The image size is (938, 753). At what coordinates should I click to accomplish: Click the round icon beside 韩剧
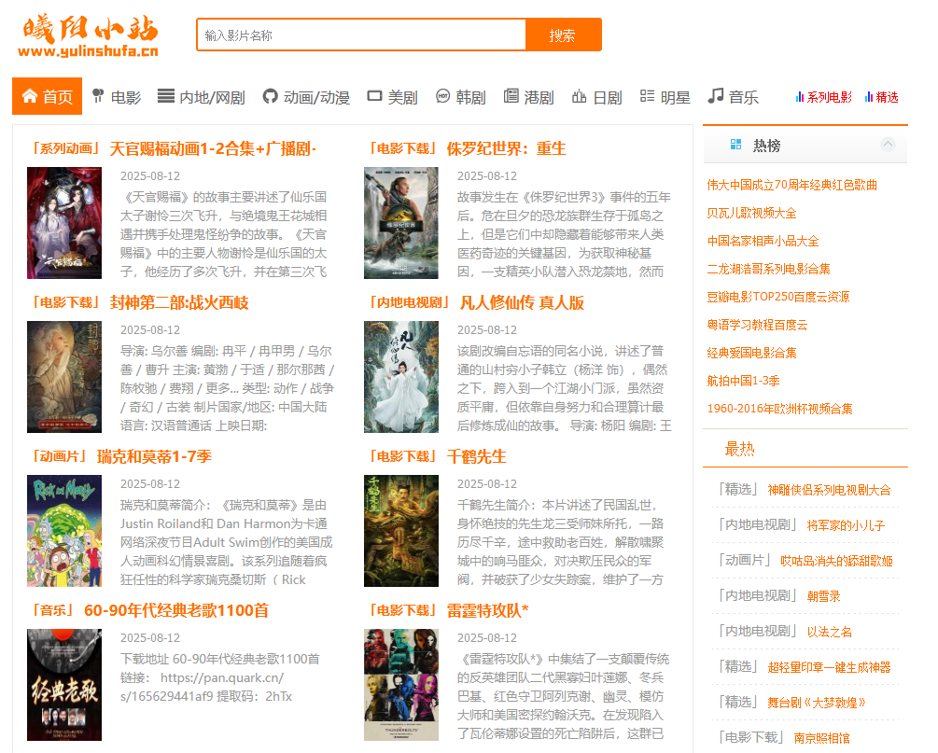(443, 96)
